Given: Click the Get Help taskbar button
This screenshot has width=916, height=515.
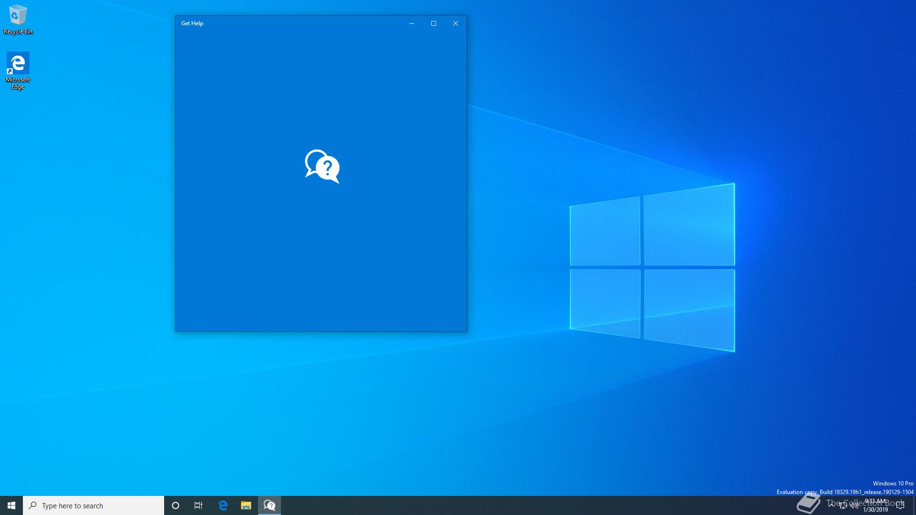Looking at the screenshot, I should point(270,505).
